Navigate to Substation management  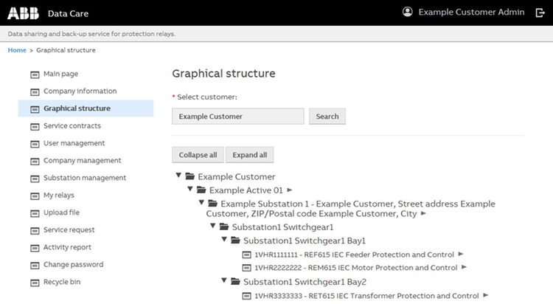(x=85, y=178)
